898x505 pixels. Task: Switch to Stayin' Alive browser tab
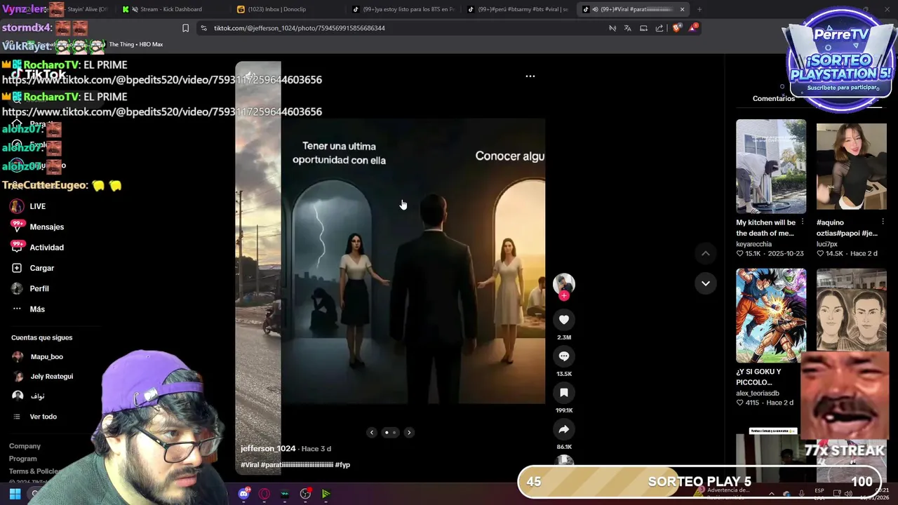(x=79, y=9)
